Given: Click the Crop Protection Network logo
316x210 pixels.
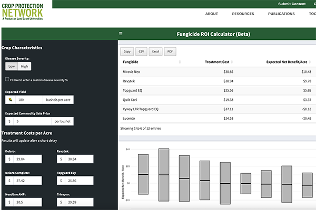Looking at the screenshot, I should point(22,12).
